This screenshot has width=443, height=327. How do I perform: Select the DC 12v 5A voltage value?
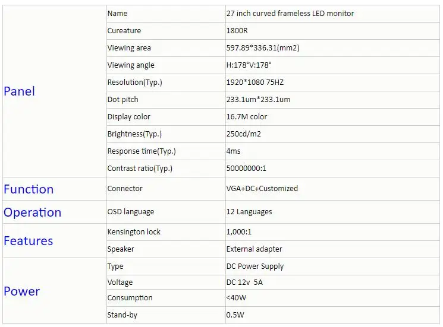tap(244, 282)
